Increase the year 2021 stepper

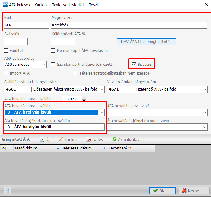(84, 98)
